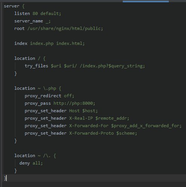Click the 'try_files' directive keyword
Viewport: 186px width, 187px height.
(x=36, y=66)
